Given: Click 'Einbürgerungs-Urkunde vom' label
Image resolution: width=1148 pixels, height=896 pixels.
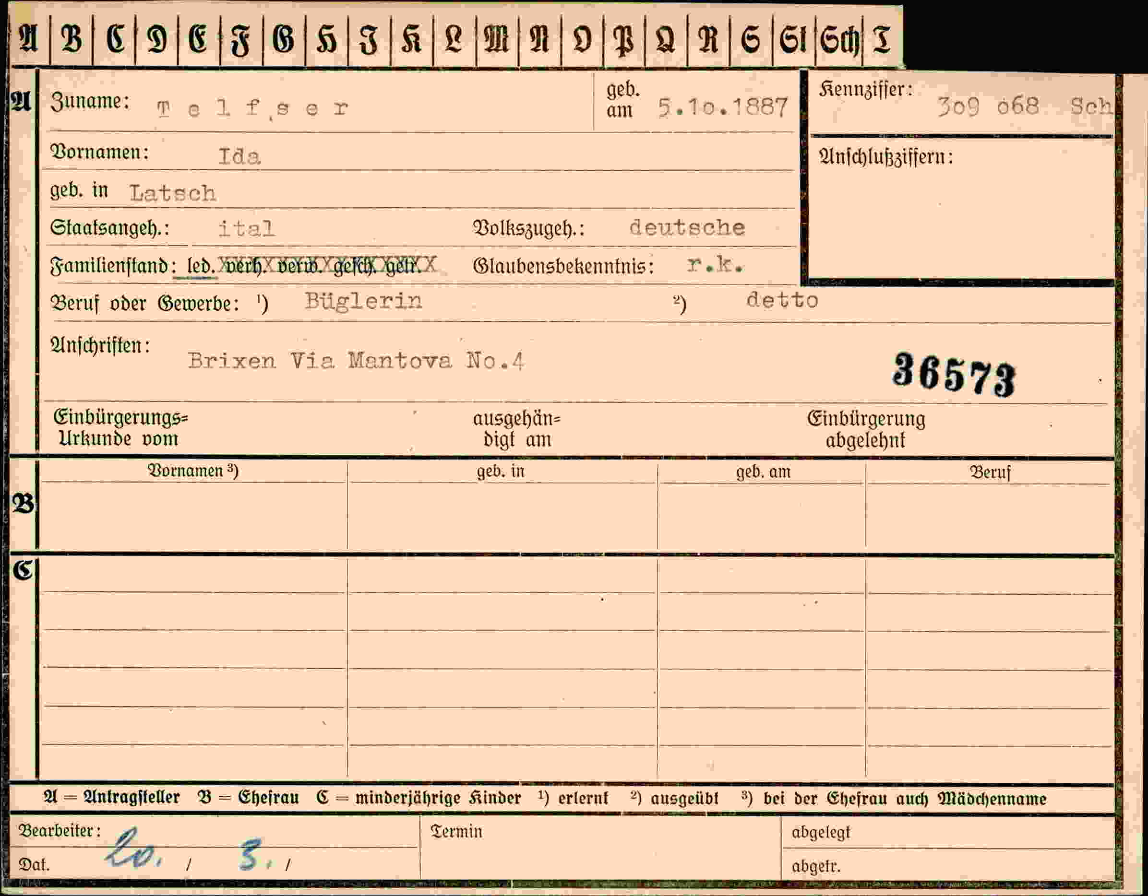Looking at the screenshot, I should point(120,427).
